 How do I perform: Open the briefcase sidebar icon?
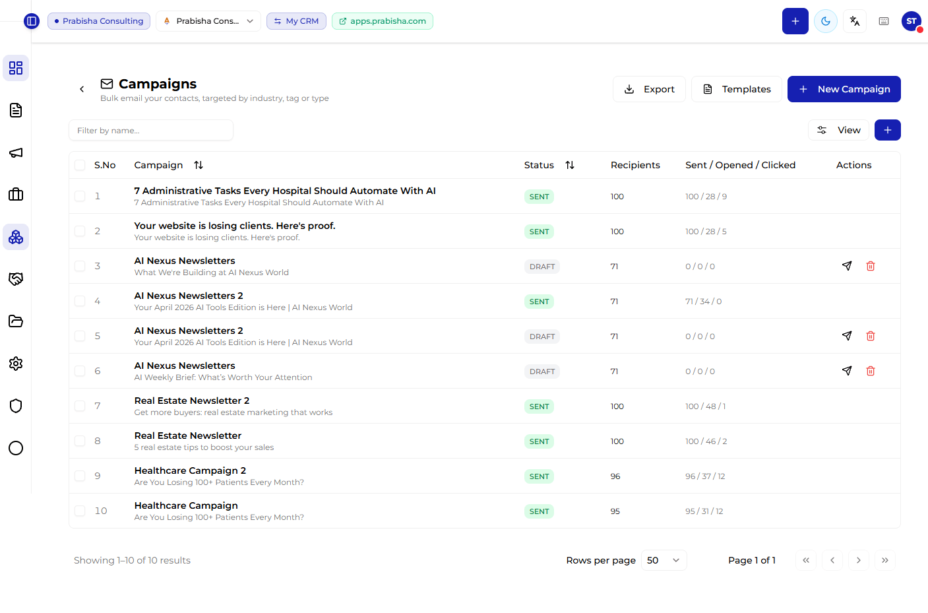[16, 195]
